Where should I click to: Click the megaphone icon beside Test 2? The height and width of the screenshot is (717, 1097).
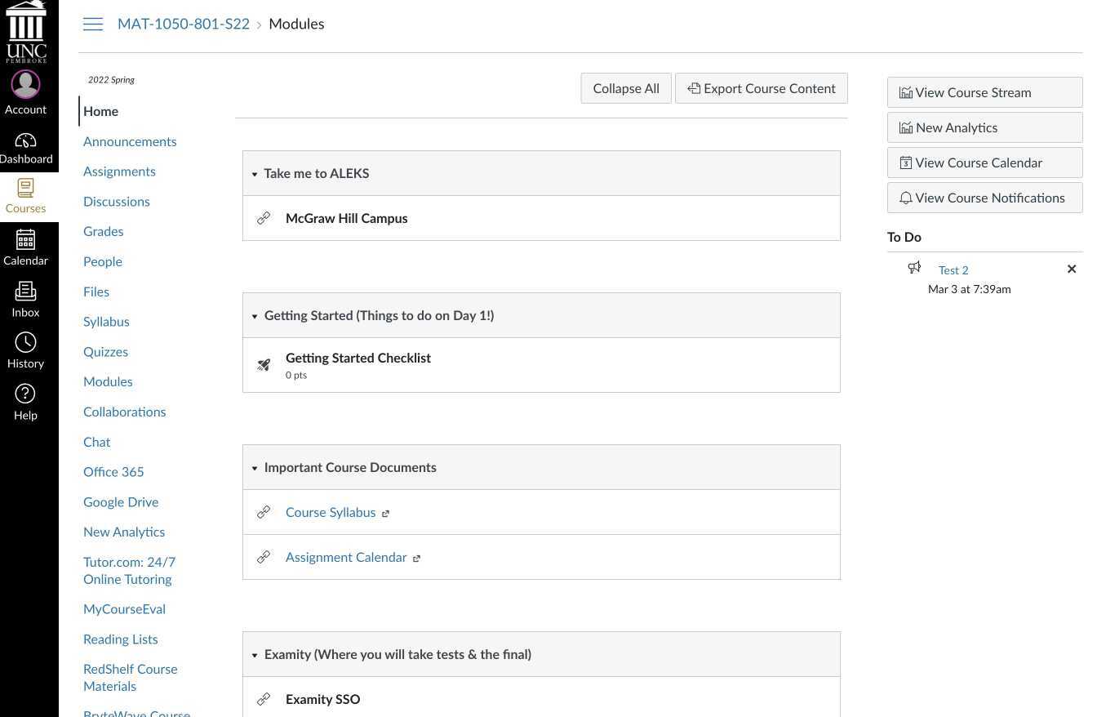click(x=914, y=268)
